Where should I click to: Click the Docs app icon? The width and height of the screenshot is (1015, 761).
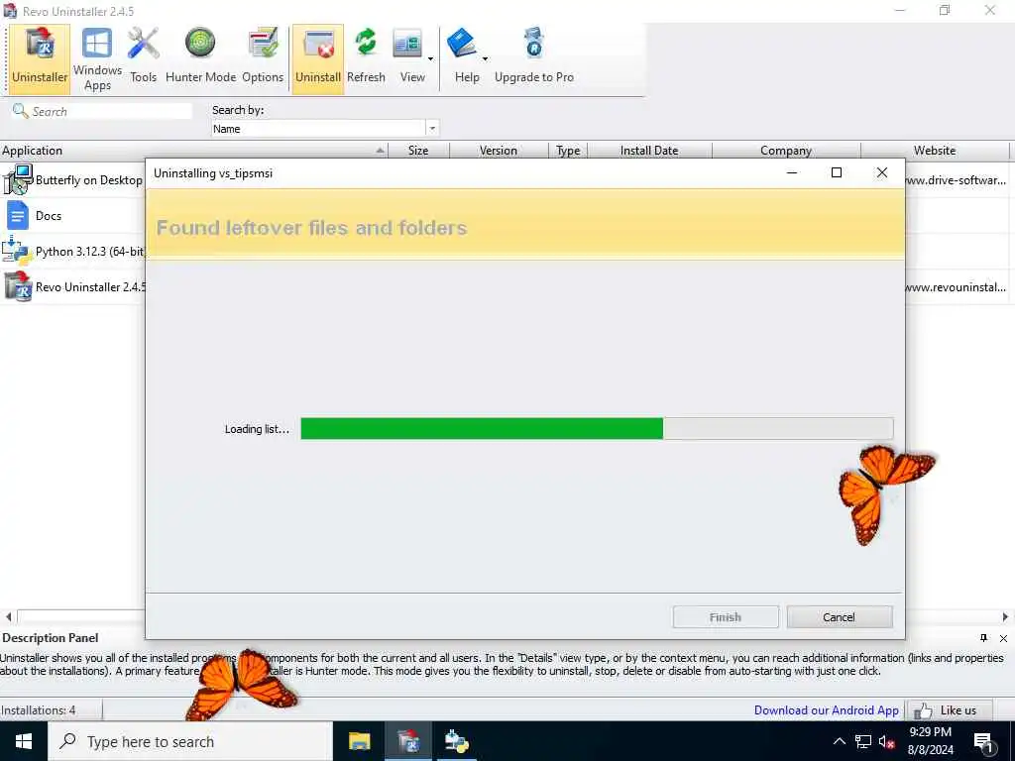(18, 215)
